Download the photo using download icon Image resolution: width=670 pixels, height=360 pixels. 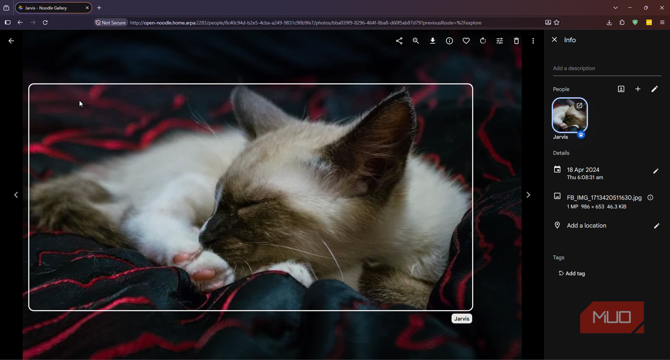point(433,41)
